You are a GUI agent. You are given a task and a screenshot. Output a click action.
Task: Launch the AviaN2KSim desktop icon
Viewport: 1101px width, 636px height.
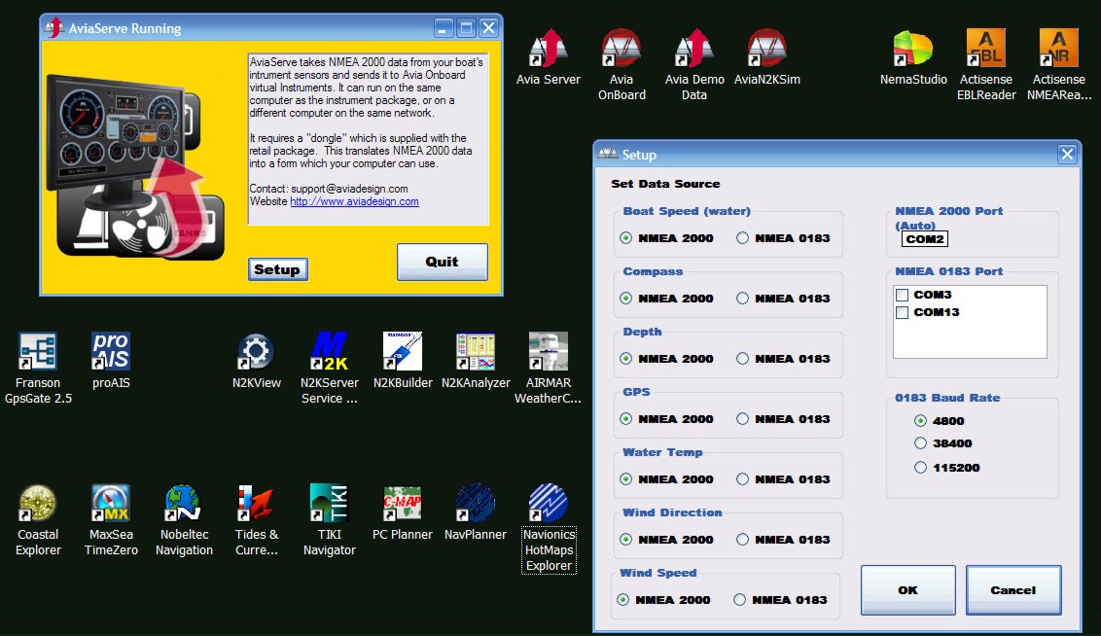coord(766,57)
